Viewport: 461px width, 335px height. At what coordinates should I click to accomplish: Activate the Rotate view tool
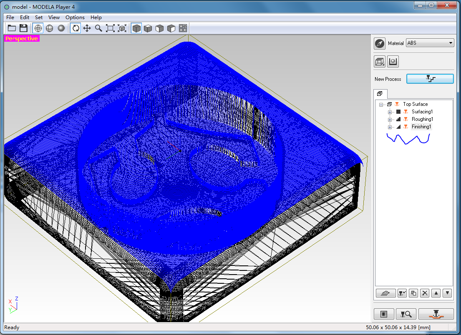(76, 28)
